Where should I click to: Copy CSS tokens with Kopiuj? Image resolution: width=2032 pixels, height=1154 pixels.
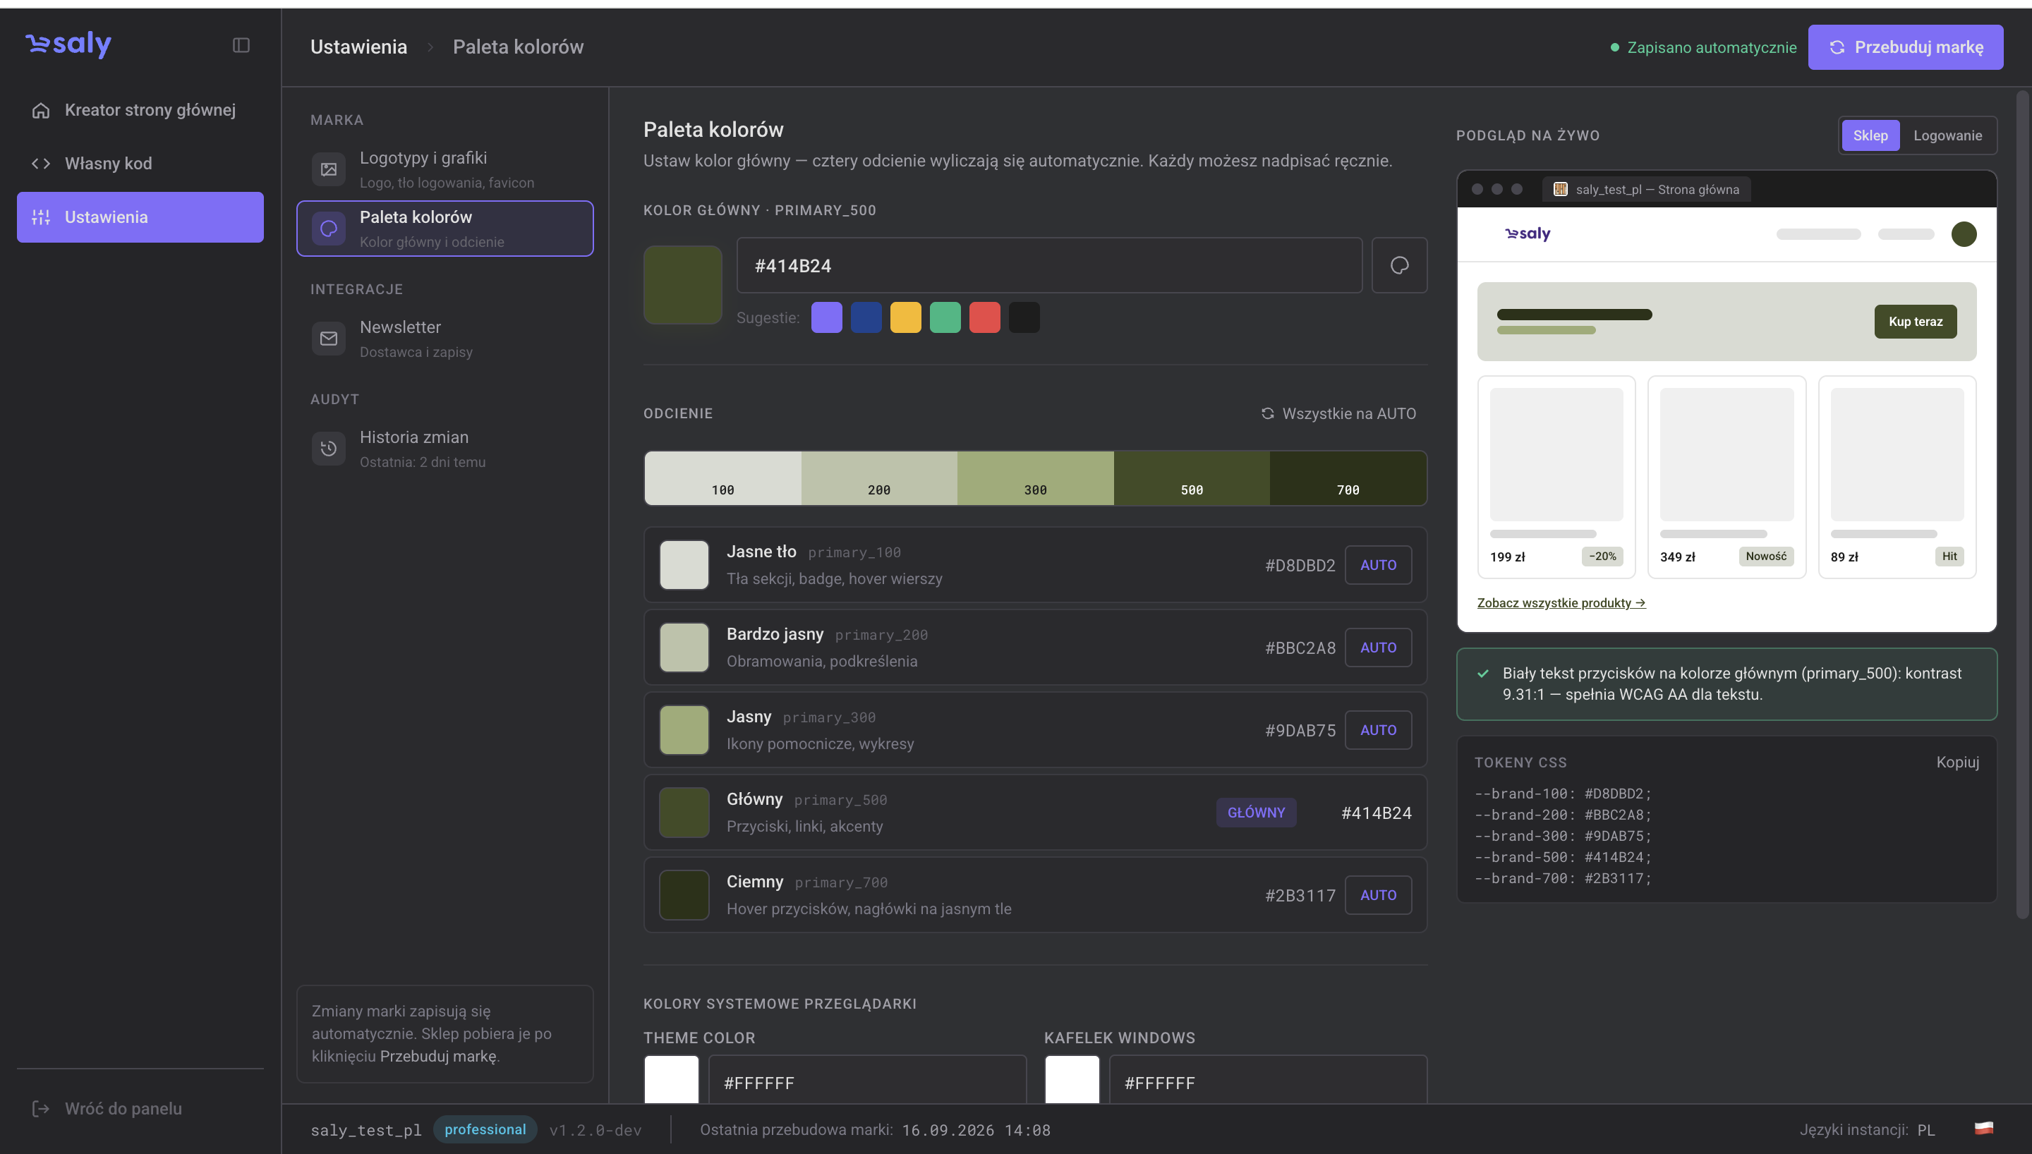[x=1957, y=763]
